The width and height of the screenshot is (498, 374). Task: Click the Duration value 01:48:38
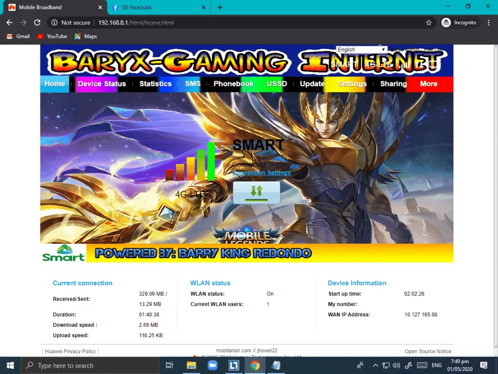[x=149, y=315]
